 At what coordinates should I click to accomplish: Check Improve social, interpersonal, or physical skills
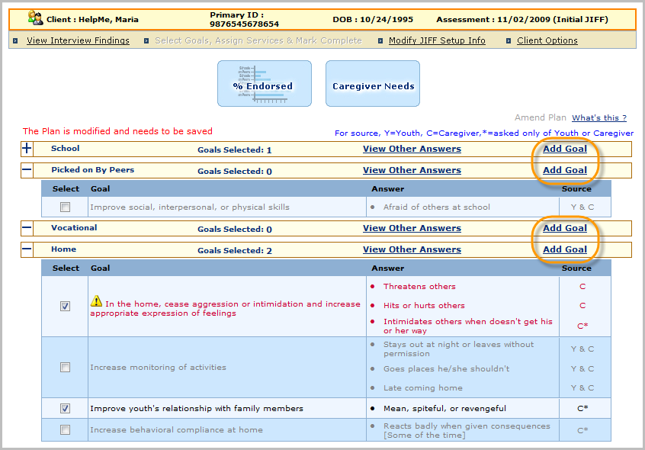click(65, 207)
